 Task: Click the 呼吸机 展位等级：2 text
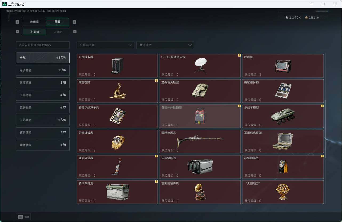tap(253, 75)
